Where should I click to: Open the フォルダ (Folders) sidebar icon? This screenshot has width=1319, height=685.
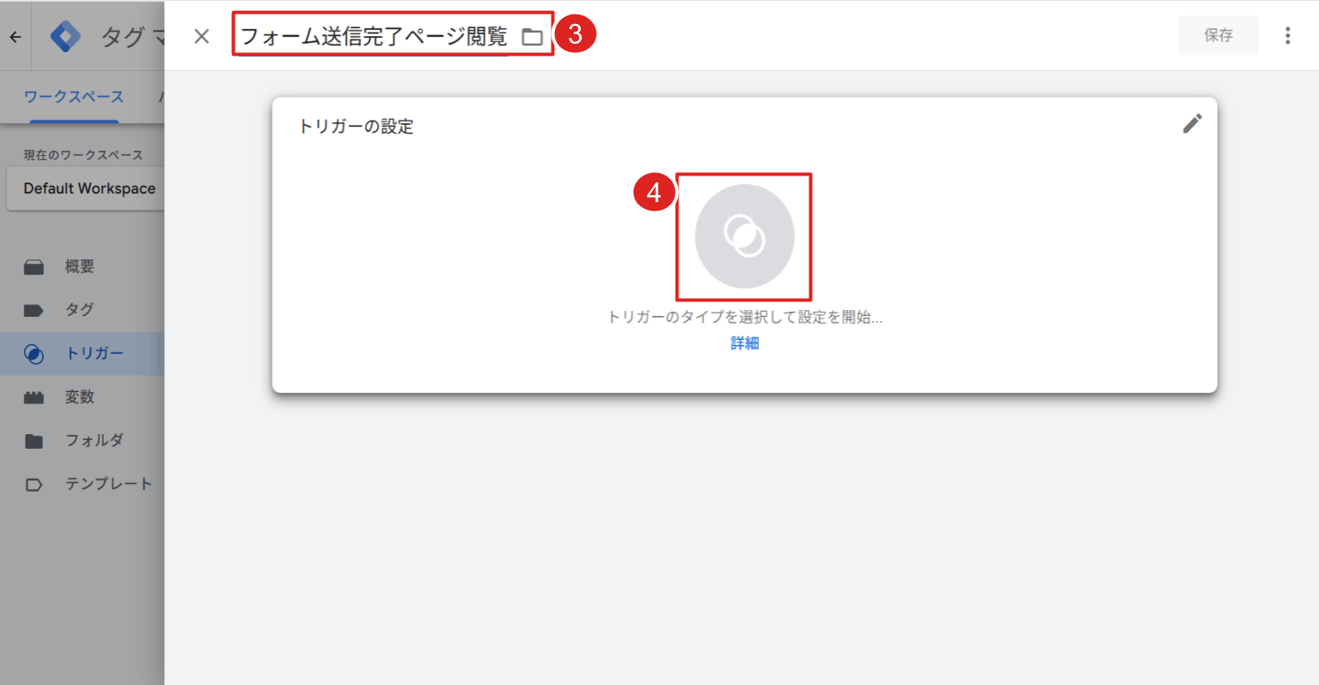pyautogui.click(x=34, y=439)
